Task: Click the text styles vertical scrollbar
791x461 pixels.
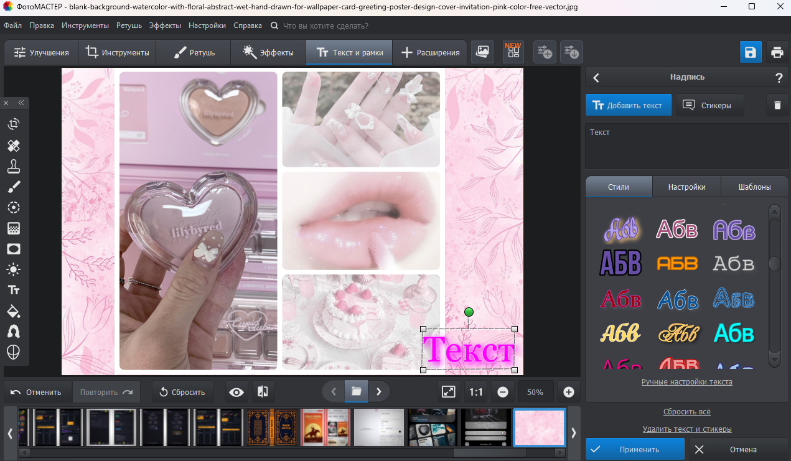Action: (x=774, y=285)
